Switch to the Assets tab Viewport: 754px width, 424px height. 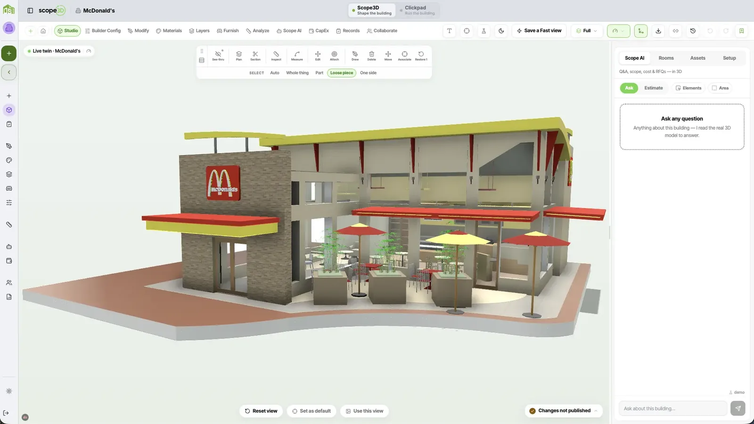[x=697, y=58]
